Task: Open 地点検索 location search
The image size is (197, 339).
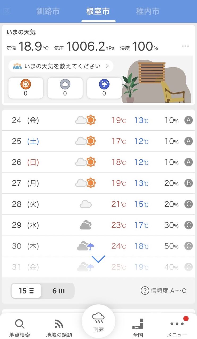Action: pyautogui.click(x=20, y=328)
